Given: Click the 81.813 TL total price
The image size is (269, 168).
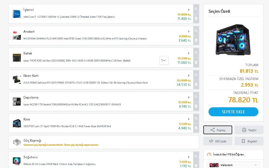Looking at the screenshot, I should tap(249, 71).
